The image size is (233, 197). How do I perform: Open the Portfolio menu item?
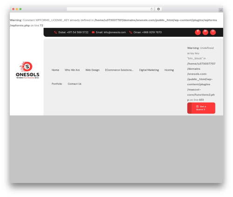(x=57, y=84)
